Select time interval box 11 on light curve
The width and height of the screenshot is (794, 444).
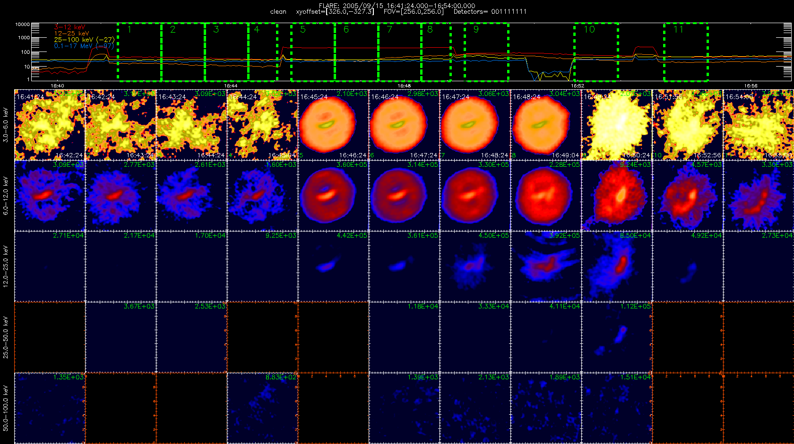coord(686,52)
